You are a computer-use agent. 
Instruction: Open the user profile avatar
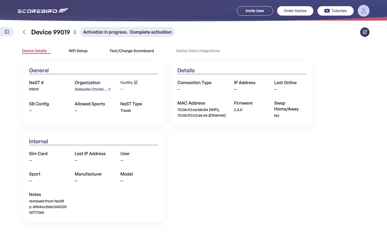(363, 11)
